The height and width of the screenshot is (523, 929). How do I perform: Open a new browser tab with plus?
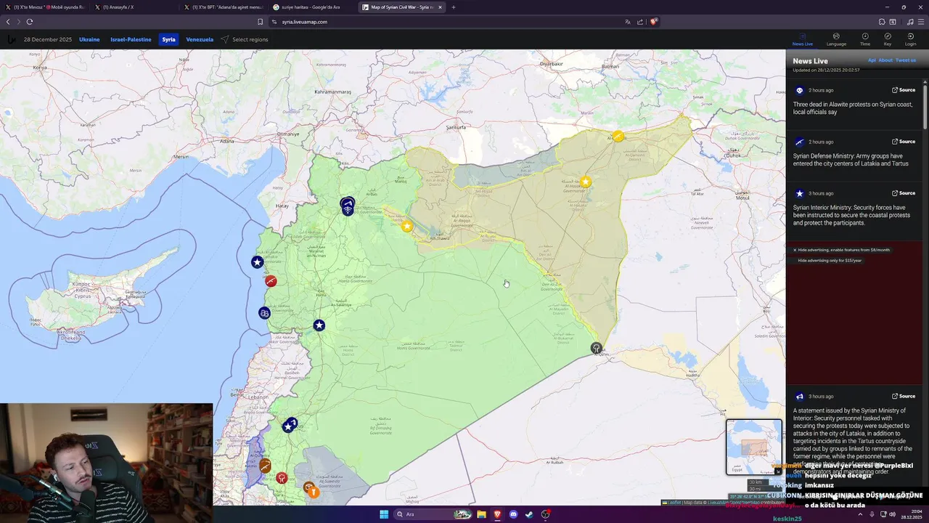coord(454,7)
